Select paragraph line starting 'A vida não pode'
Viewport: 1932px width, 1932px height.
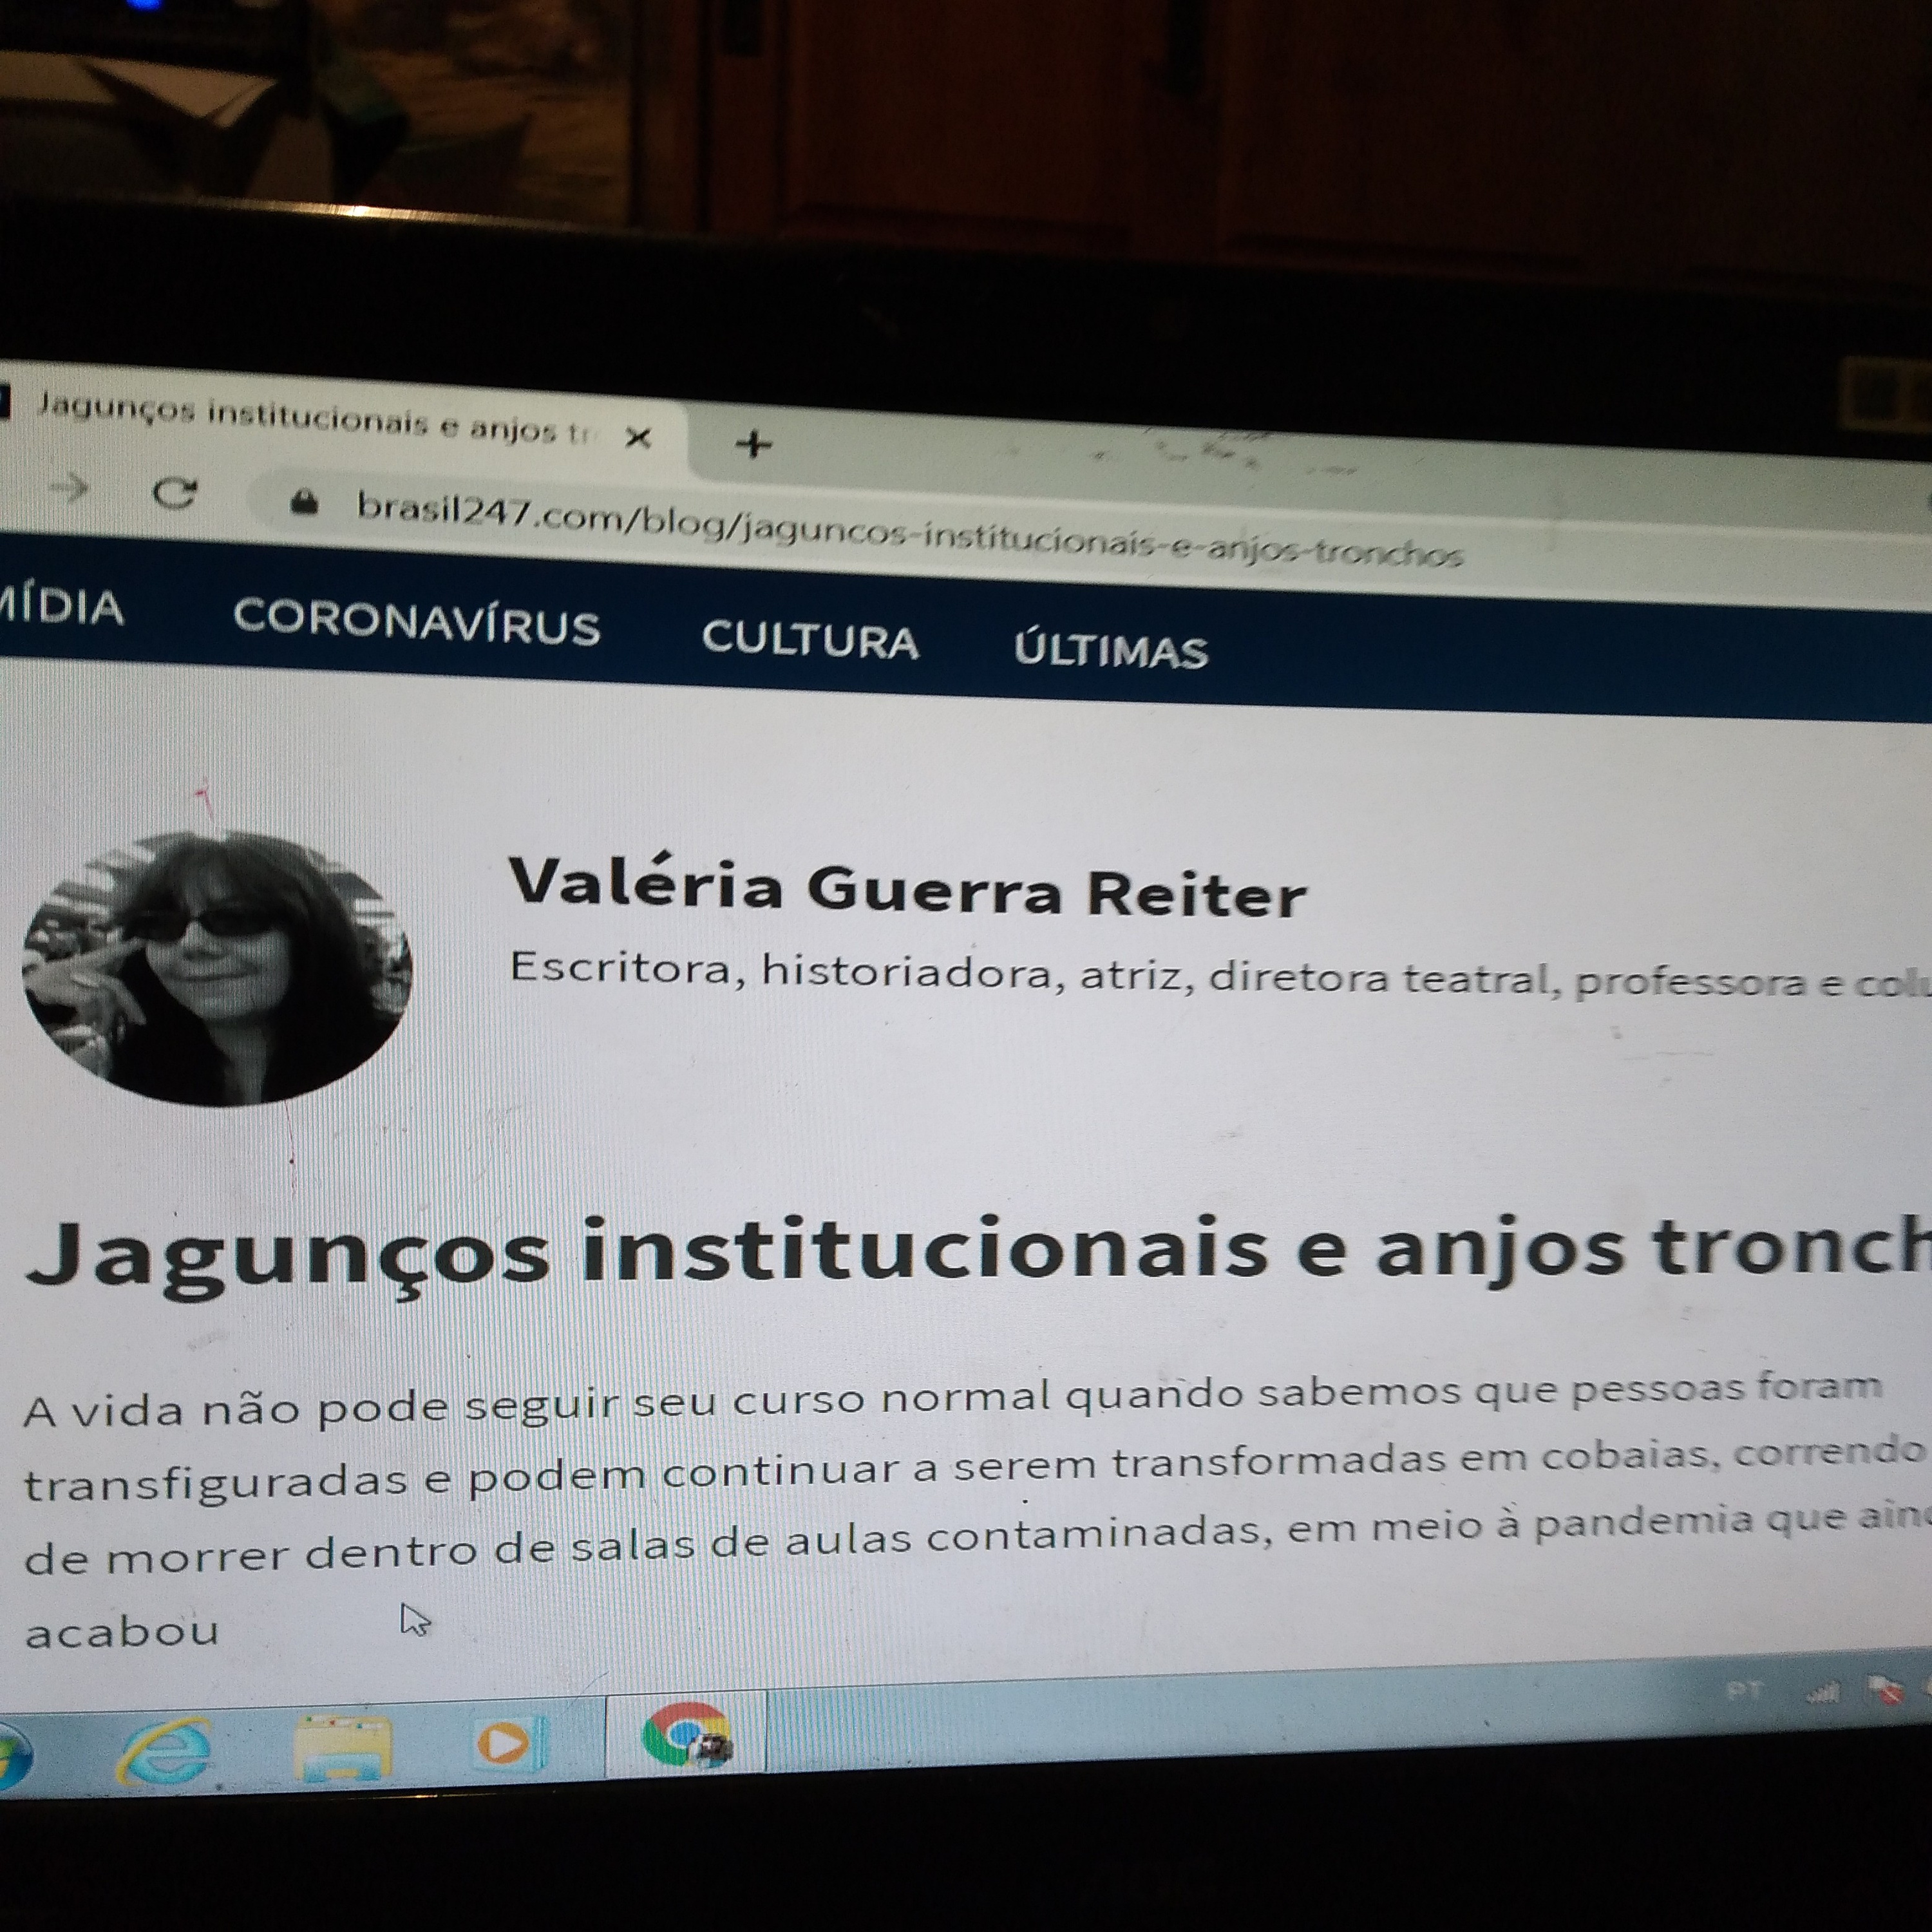point(952,1400)
